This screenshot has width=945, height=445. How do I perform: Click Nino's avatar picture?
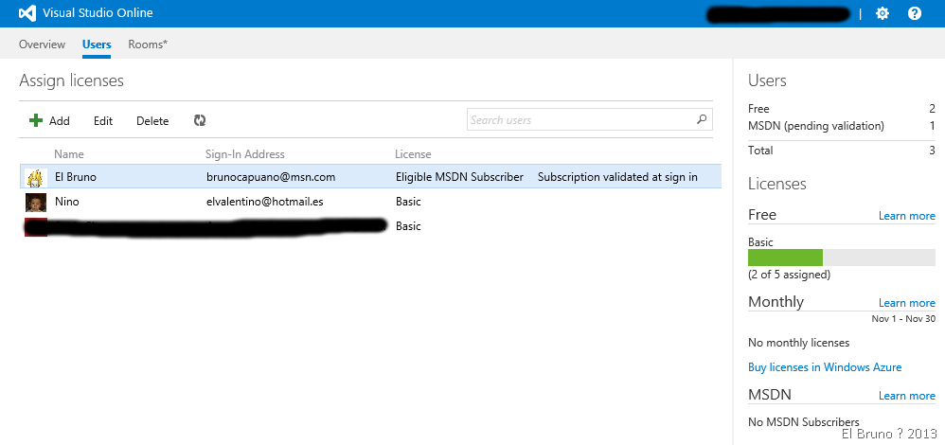[36, 202]
